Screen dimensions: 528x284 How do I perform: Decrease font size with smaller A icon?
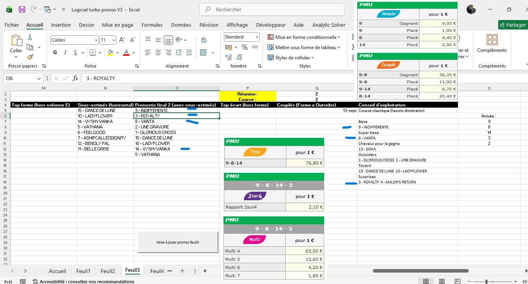click(x=132, y=40)
